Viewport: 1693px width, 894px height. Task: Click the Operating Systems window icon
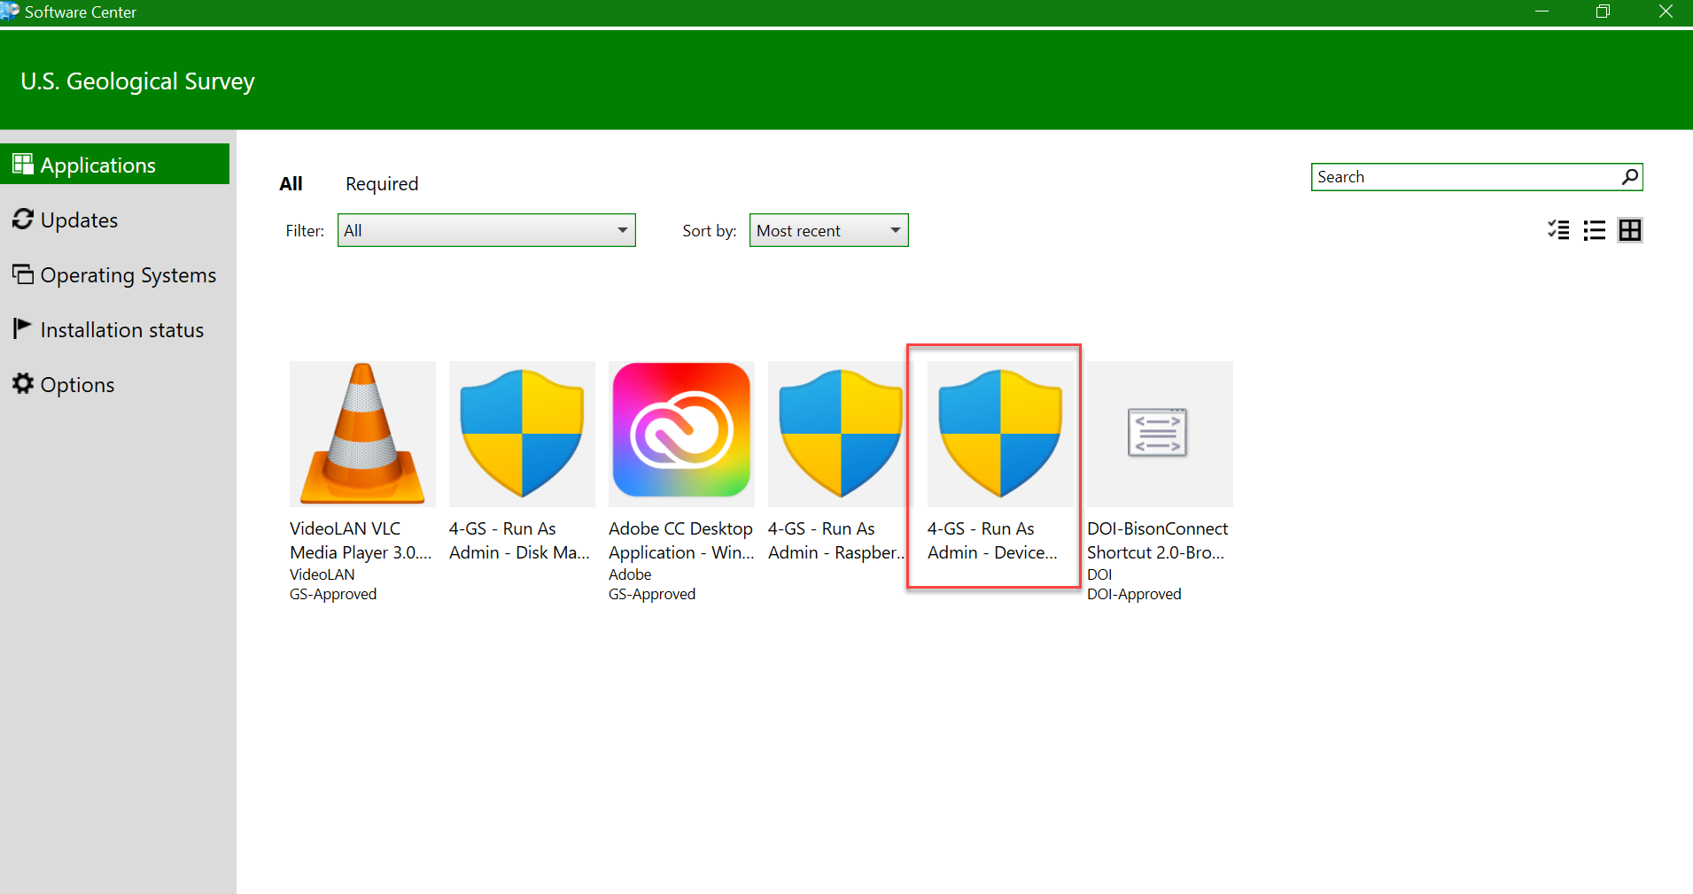point(23,274)
